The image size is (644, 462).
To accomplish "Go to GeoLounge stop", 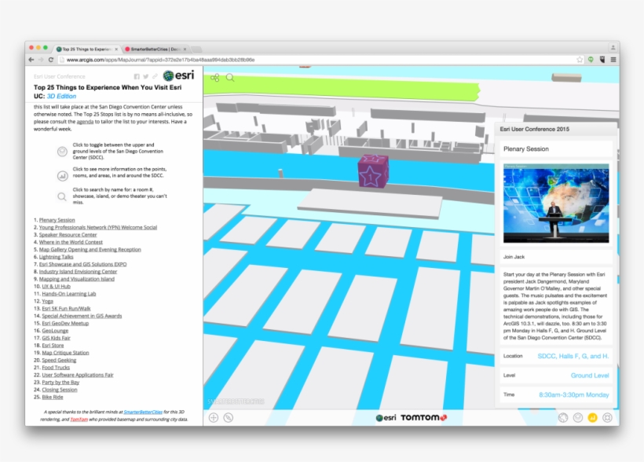I will click(55, 331).
